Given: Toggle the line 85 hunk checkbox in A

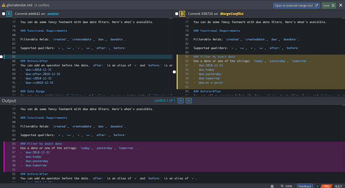Looking at the screenshot, I should pyautogui.click(x=1, y=57).
